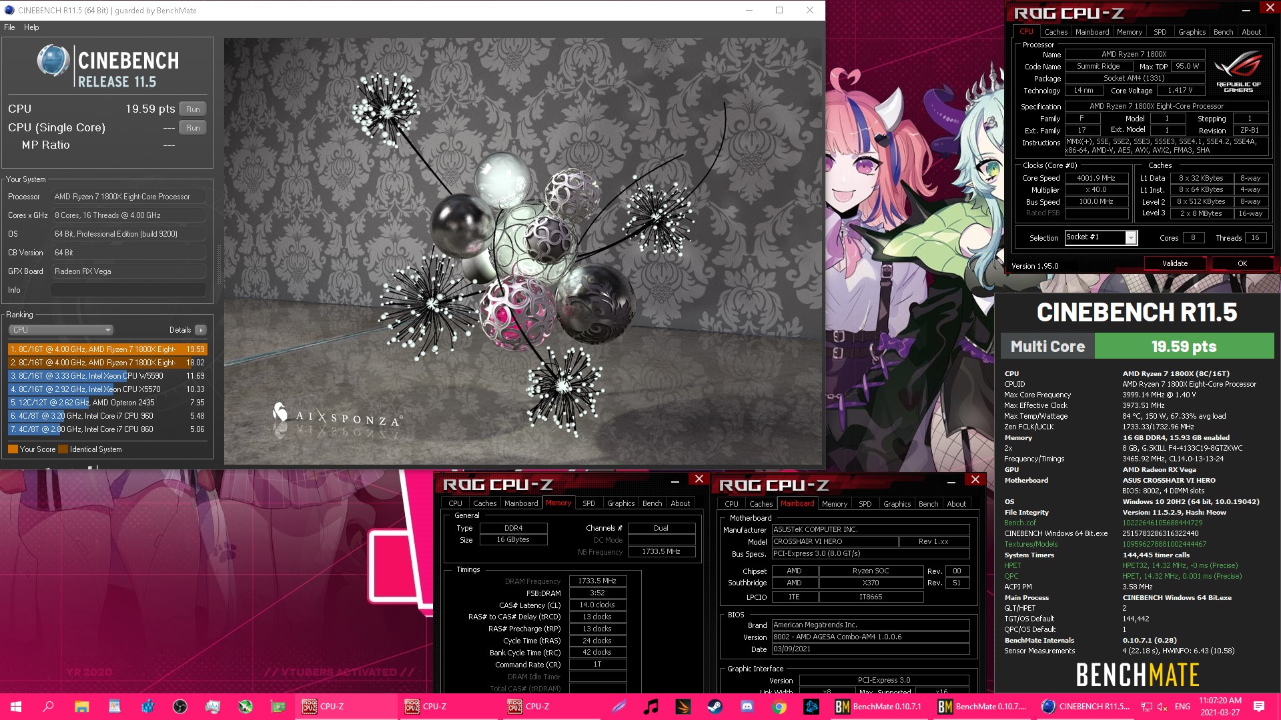This screenshot has width=1281, height=720.
Task: Switch to first BenchMate 0.10.7.1 taskbar window
Action: (879, 707)
